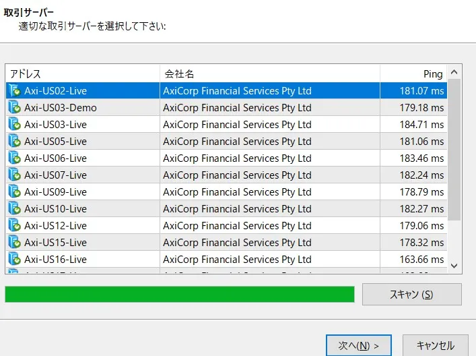Select Axi-US15-Live in the list
This screenshot has width=476, height=356.
click(x=226, y=243)
